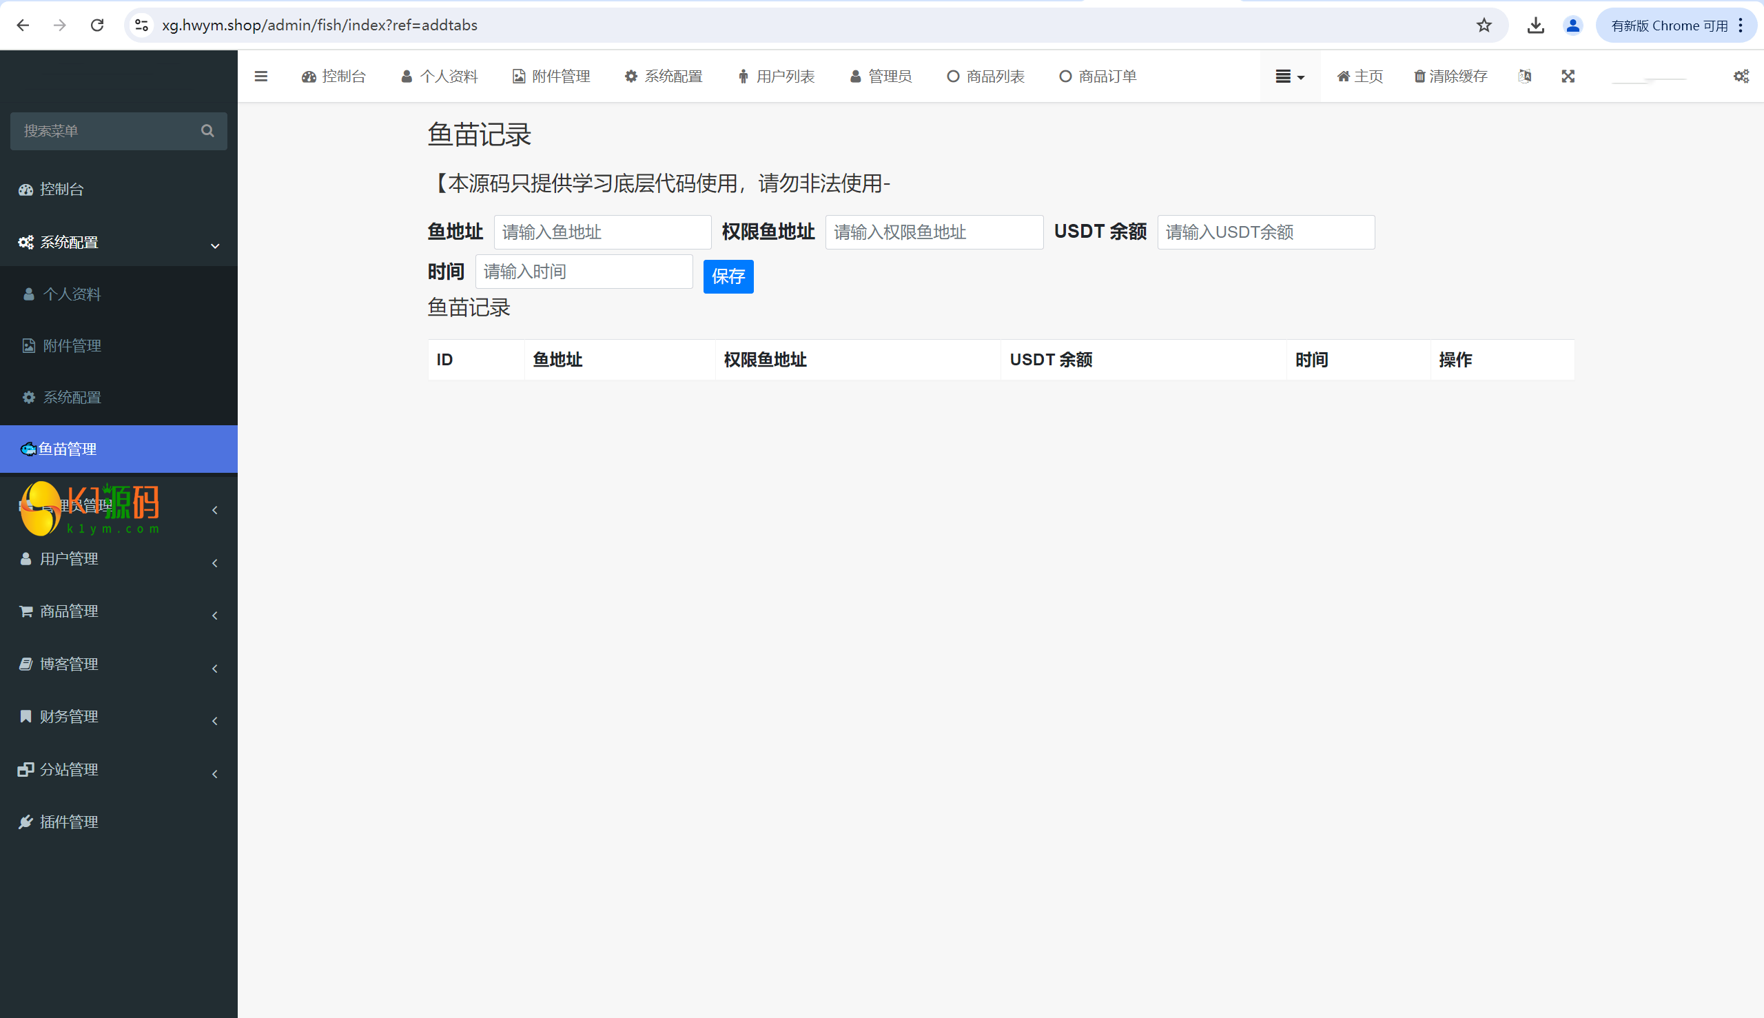The width and height of the screenshot is (1764, 1018).
Task: Bookmark the page with the star icon
Action: click(x=1484, y=26)
